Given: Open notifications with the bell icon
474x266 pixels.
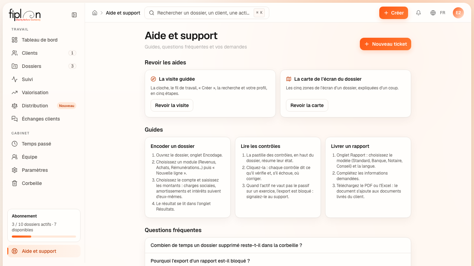Looking at the screenshot, I should (x=418, y=13).
